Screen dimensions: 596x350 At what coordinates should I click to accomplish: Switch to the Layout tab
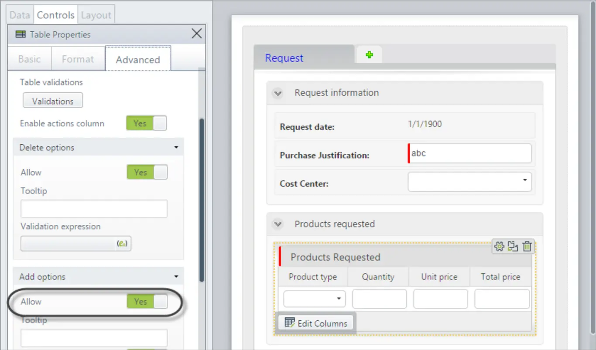click(x=96, y=15)
